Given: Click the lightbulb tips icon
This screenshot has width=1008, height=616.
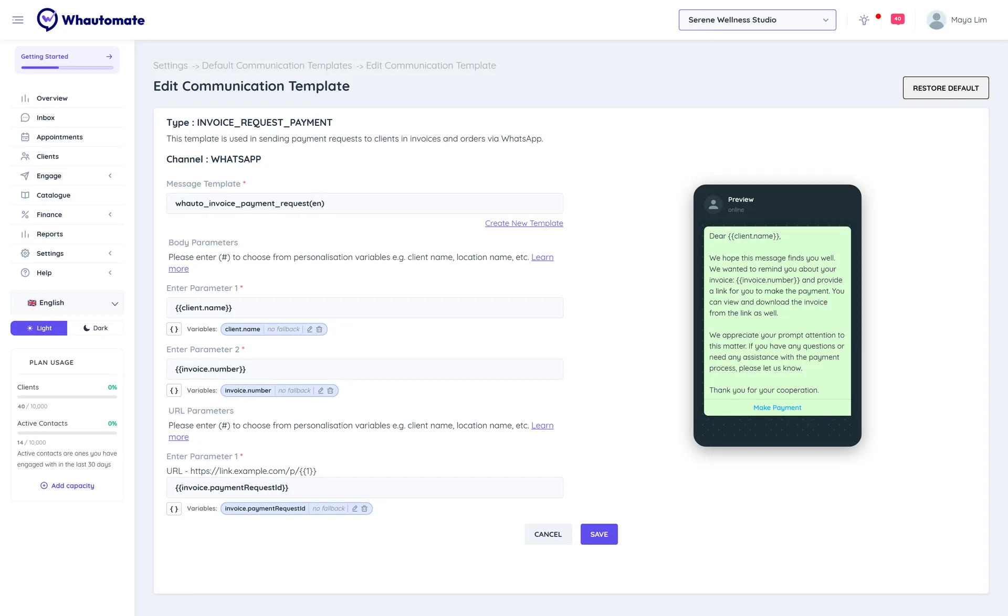Looking at the screenshot, I should pyautogui.click(x=864, y=20).
